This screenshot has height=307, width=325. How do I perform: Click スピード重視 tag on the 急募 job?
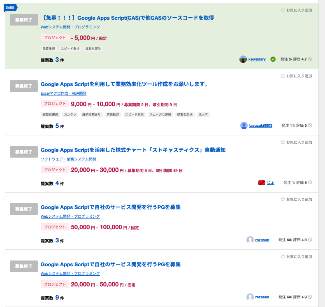(70, 49)
